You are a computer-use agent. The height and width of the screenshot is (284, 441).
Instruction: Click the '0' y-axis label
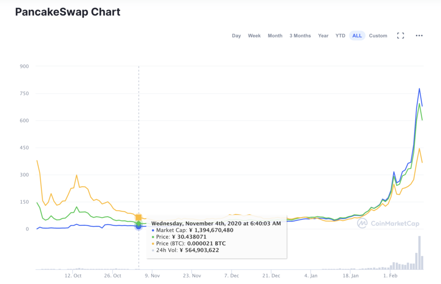[27, 229]
